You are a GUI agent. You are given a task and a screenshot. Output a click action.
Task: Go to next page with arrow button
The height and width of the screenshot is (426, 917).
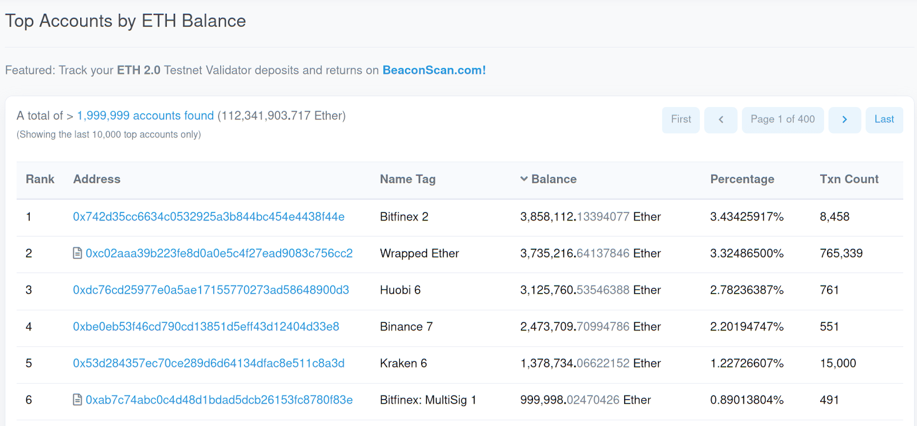tap(844, 120)
